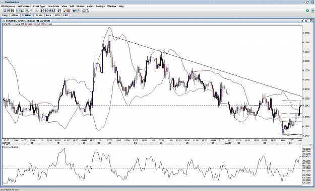Click the standalone chart icon after the four bar-chart icons
Viewport: 315px width, 191px height.
(59, 11)
